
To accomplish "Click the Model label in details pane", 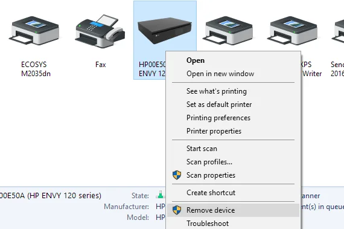I will click(x=138, y=218).
